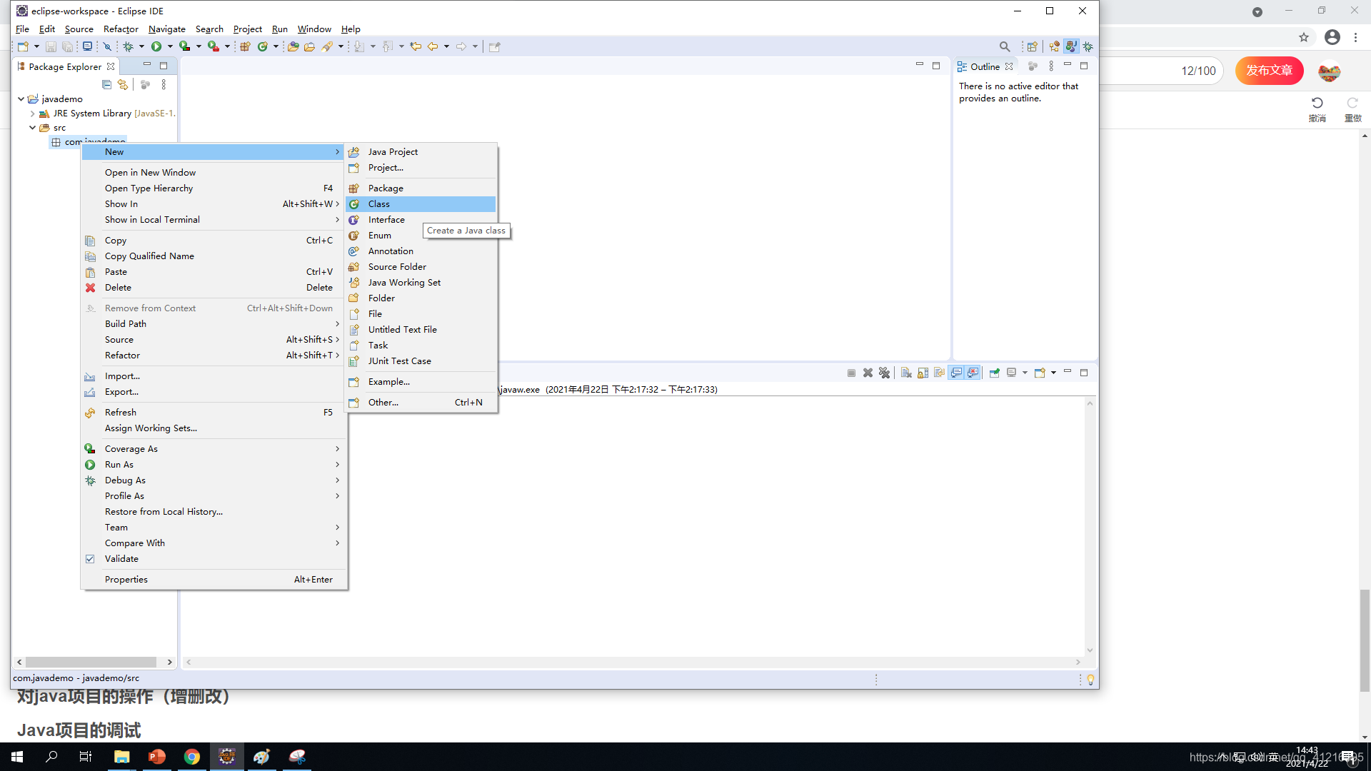Click the bookmark star in browser
The height and width of the screenshot is (771, 1371).
pos(1304,37)
